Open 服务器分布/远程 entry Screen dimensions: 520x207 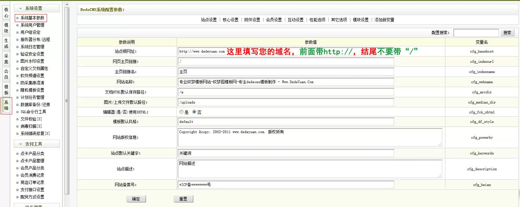coord(35,39)
